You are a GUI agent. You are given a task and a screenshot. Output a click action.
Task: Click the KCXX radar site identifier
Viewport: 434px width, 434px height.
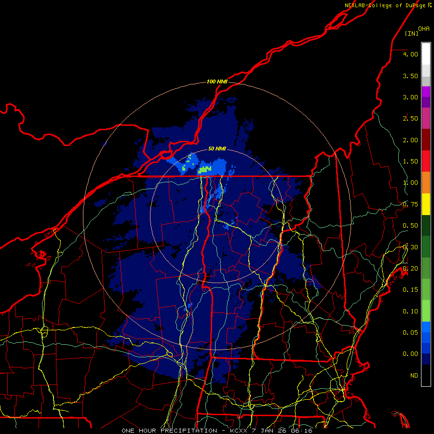click(239, 431)
